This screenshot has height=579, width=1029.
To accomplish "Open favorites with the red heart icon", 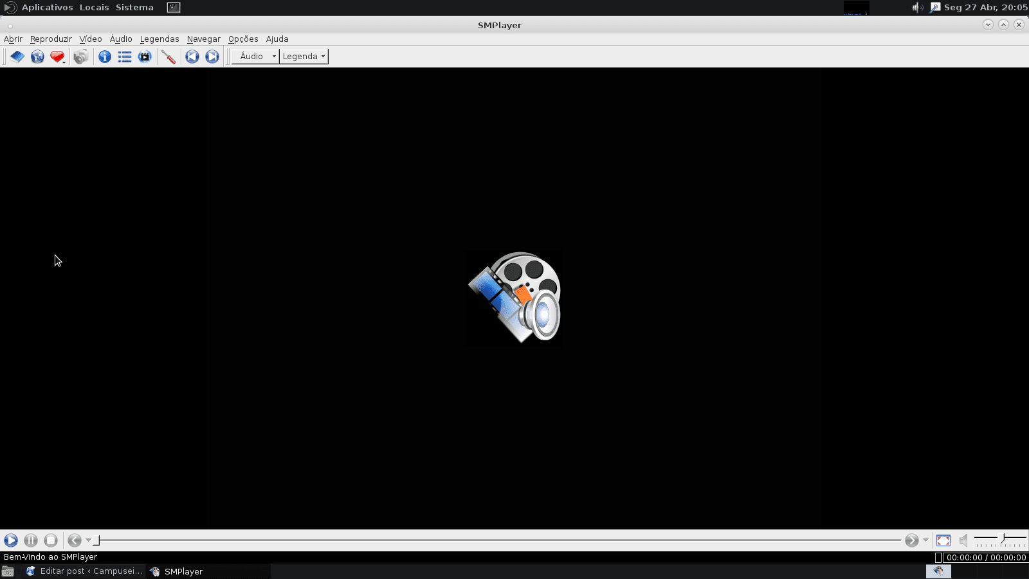I will [x=57, y=57].
